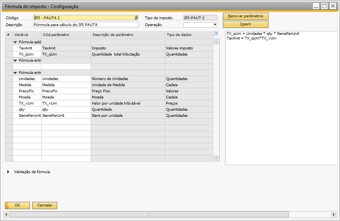Select the Preços data type cell
The image size is (340, 221).
[x=189, y=103]
